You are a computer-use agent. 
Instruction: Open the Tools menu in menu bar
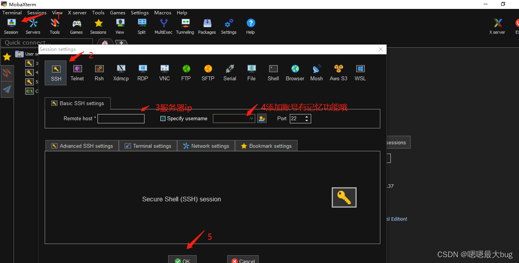(x=98, y=12)
